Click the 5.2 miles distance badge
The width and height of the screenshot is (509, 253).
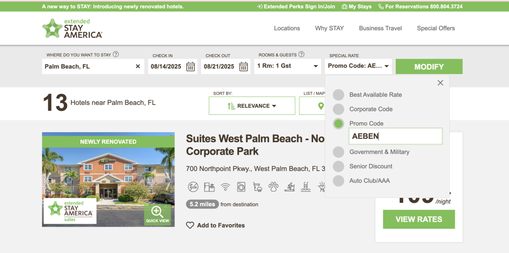coord(202,204)
